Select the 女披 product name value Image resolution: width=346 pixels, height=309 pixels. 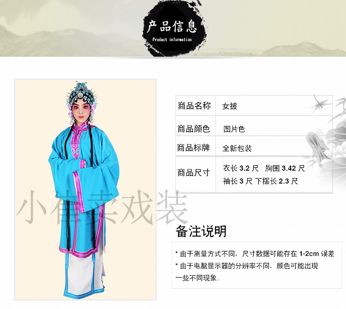[x=229, y=107]
